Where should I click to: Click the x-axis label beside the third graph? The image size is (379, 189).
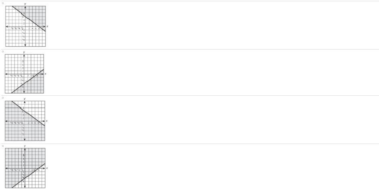tap(47, 121)
